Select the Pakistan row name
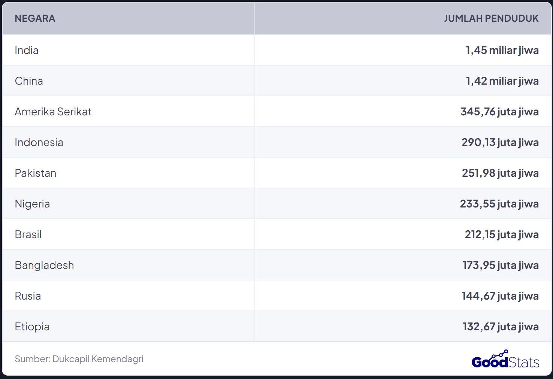Image resolution: width=553 pixels, height=379 pixels. pos(36,173)
